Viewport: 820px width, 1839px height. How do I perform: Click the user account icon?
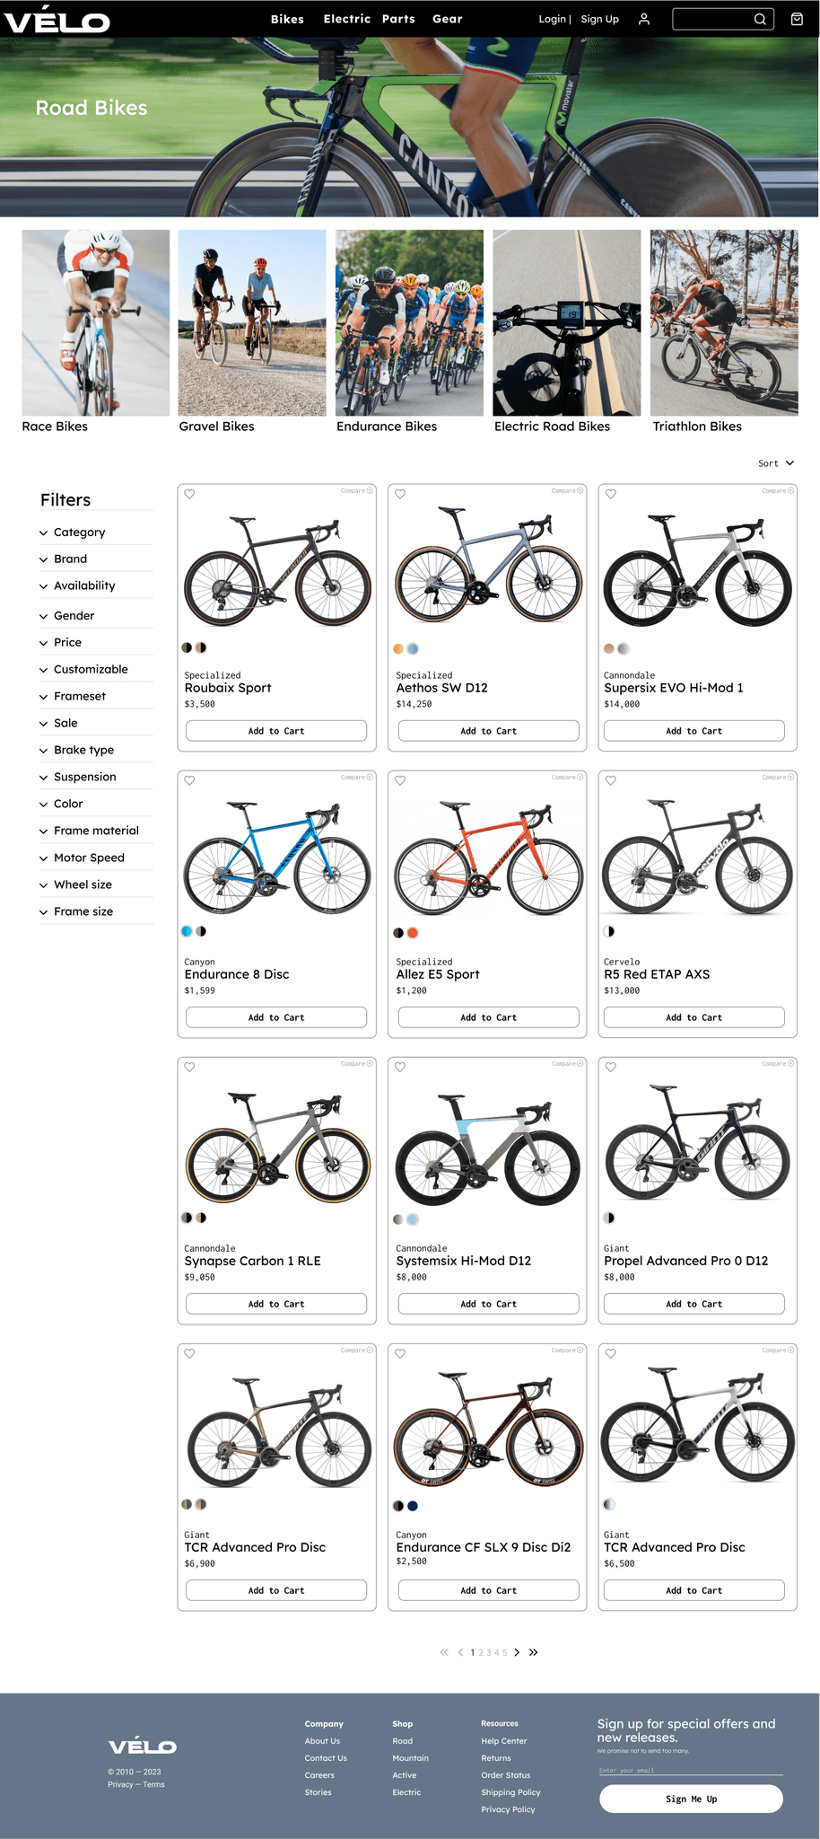coord(643,19)
